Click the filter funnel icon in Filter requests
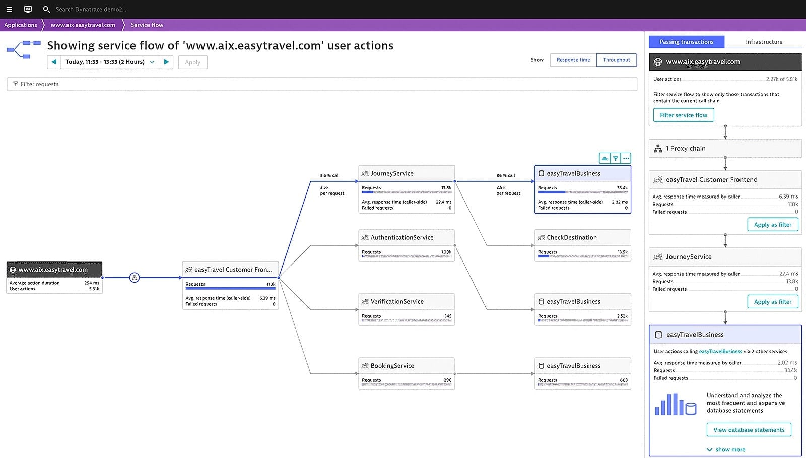 click(x=16, y=84)
